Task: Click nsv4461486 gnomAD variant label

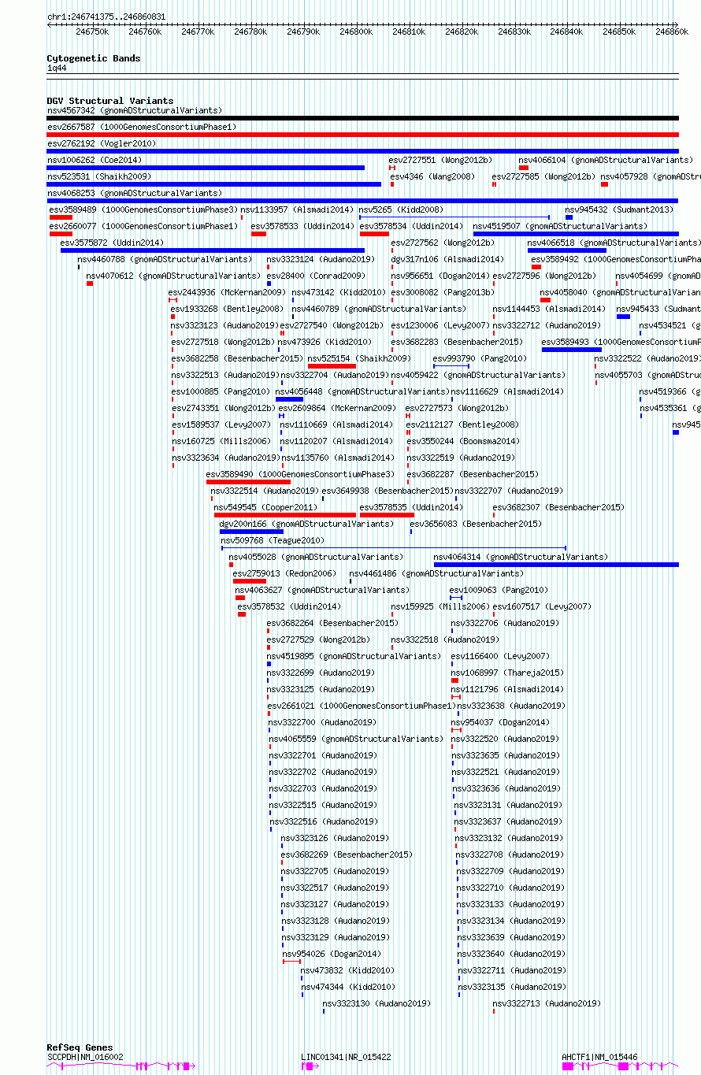Action: coord(436,573)
